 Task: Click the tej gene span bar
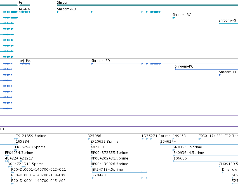tap(24, 5)
